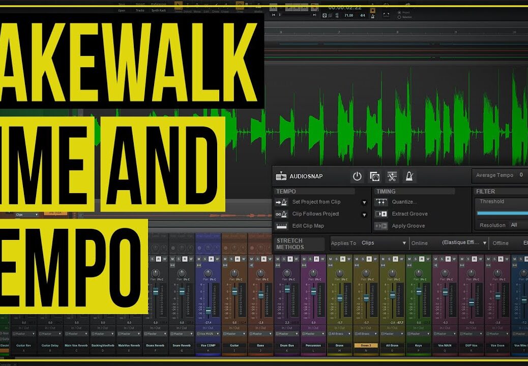This screenshot has height=366, width=528.
Task: Open the Guitar Rev output Master dropdown
Action: [23, 334]
